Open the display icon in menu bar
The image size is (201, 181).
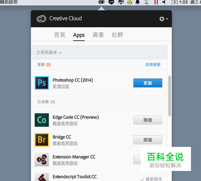tap(121, 2)
